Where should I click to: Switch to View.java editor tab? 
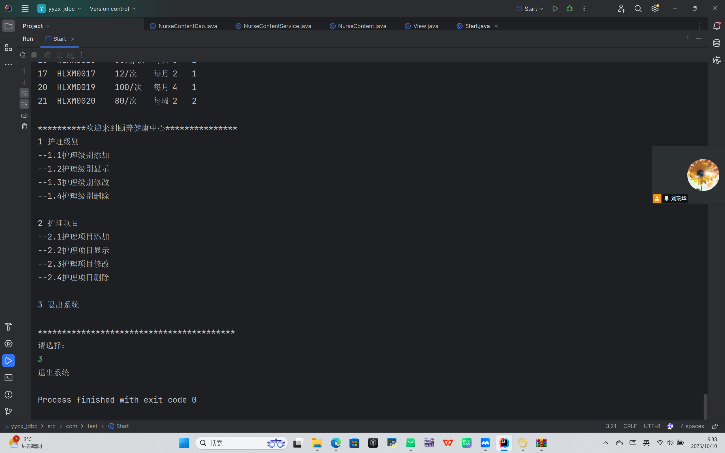point(425,26)
